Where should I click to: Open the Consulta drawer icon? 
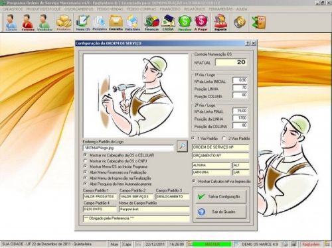pos(116,23)
